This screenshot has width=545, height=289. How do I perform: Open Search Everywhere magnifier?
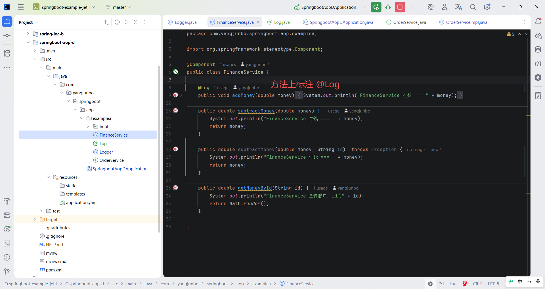(473, 7)
